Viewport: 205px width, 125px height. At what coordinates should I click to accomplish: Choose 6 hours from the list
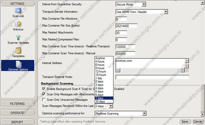pyautogui.click(x=104, y=65)
